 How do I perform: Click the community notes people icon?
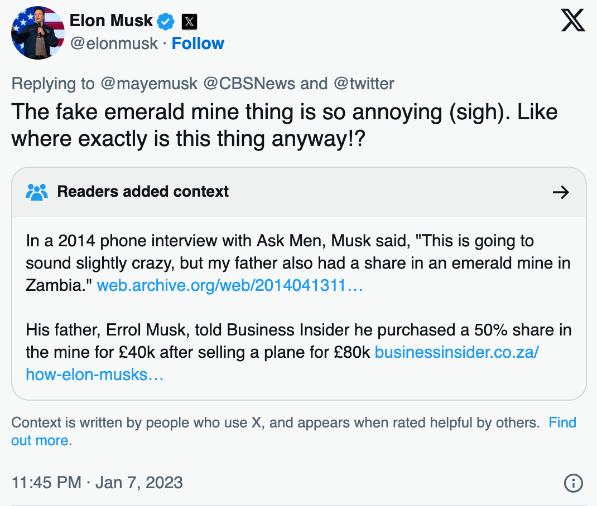coord(37,192)
